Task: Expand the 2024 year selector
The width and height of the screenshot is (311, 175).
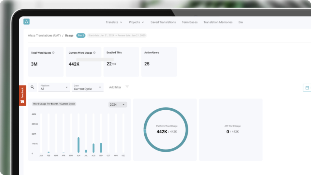Action: (x=118, y=104)
